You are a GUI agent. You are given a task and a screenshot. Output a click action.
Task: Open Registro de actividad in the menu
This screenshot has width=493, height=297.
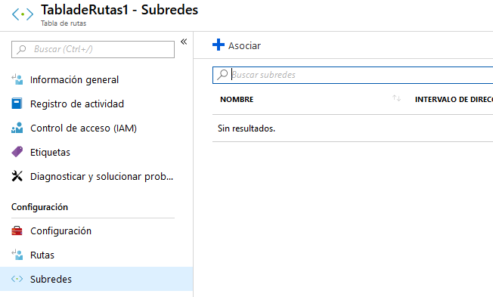[77, 104]
